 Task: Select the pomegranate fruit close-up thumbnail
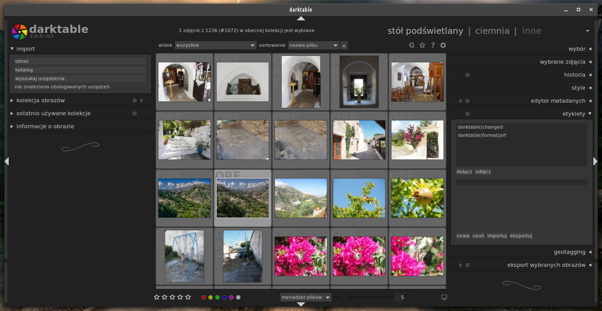click(417, 198)
